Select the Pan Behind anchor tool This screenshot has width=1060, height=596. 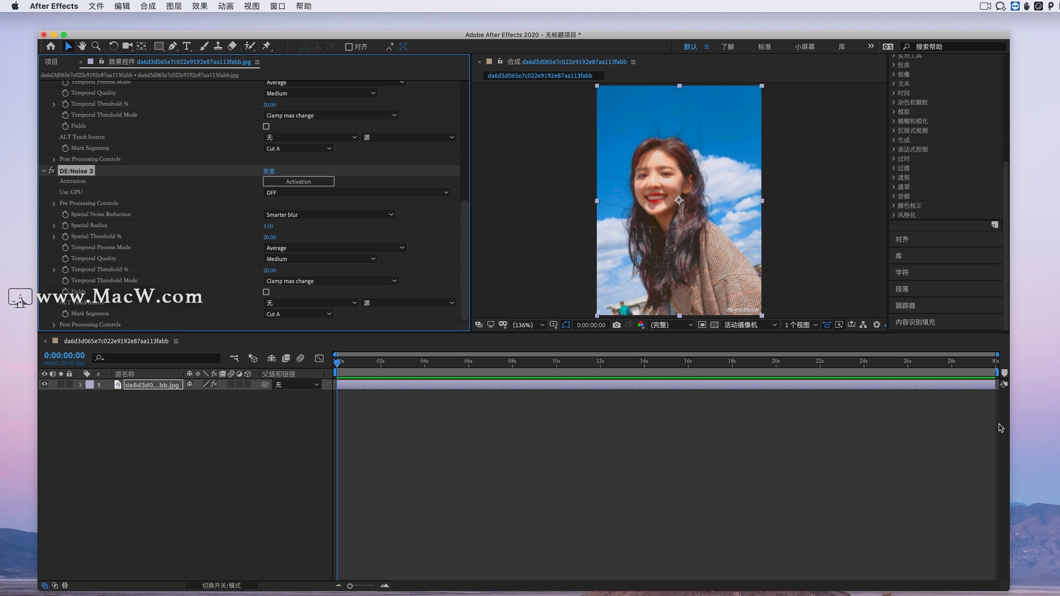pos(142,46)
